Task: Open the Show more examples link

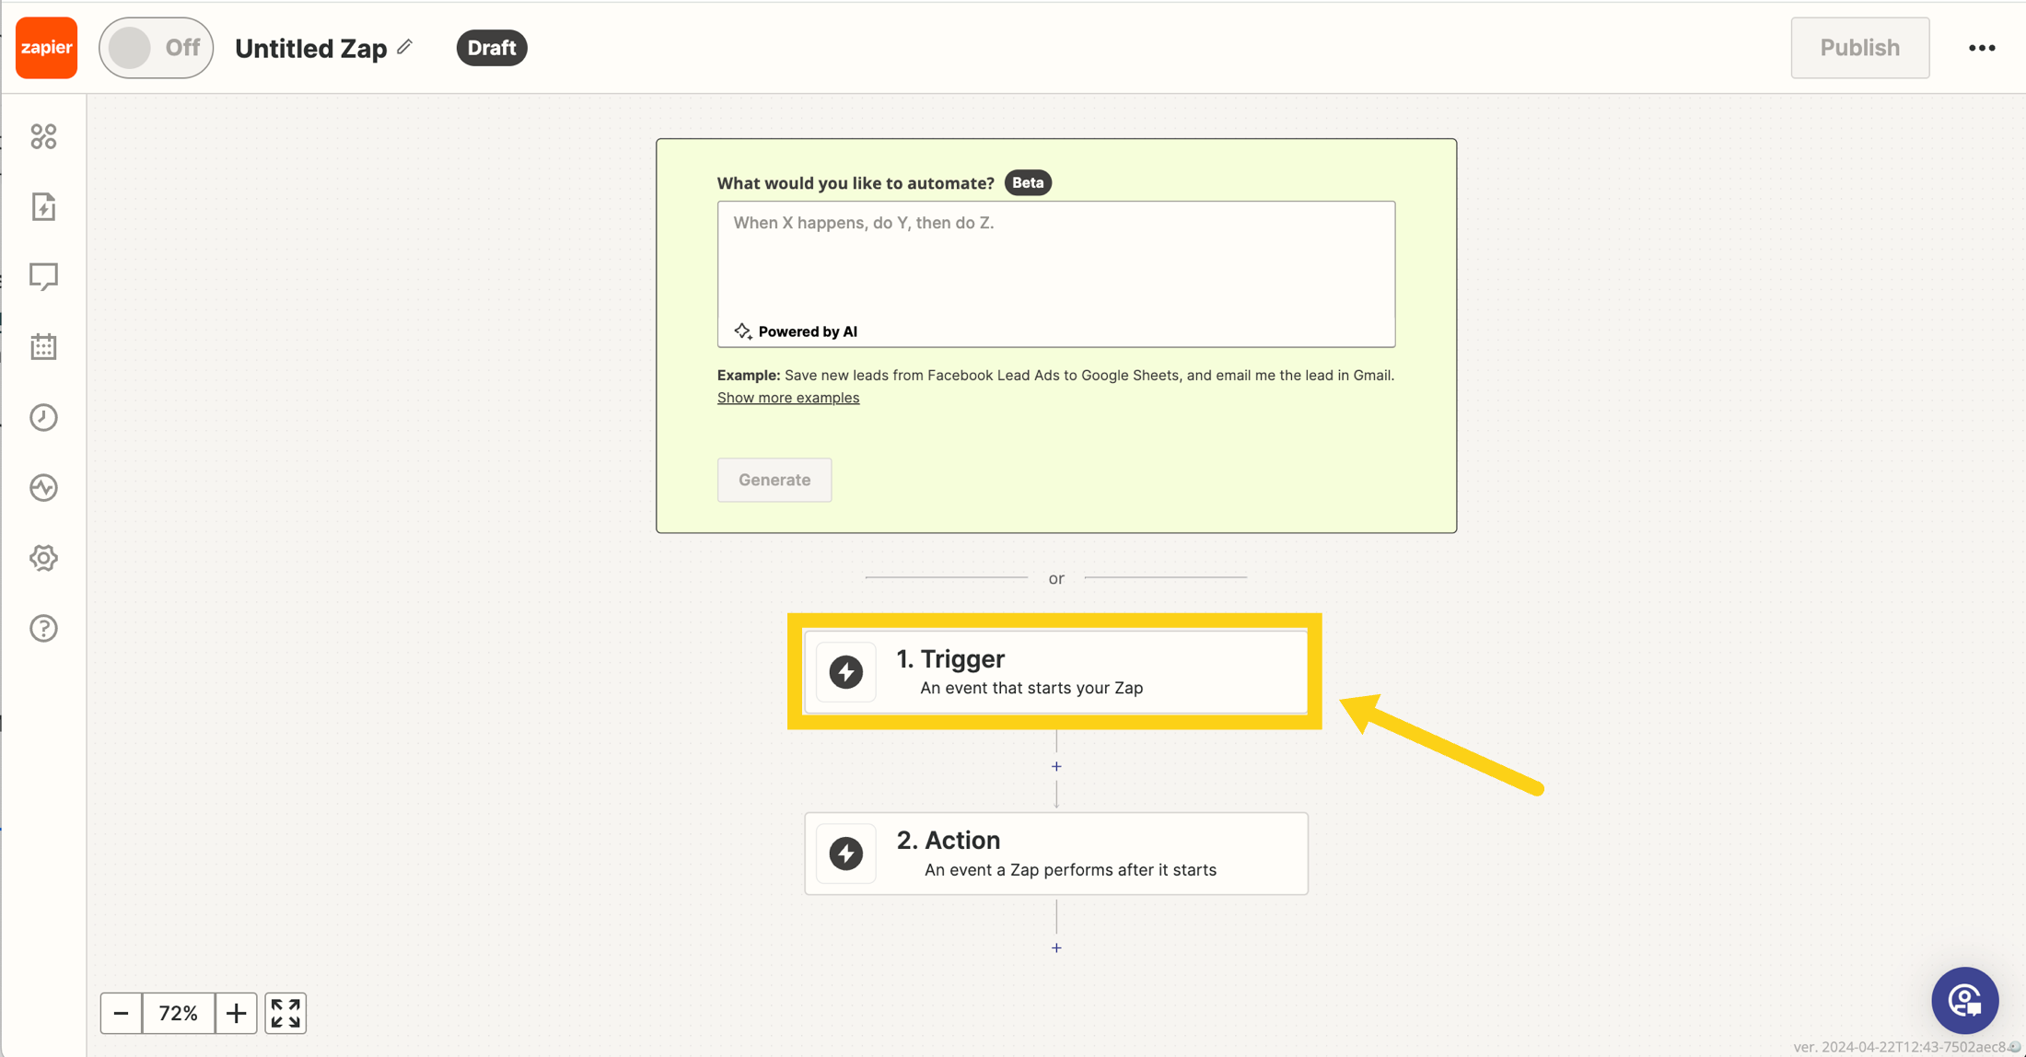Action: tap(787, 398)
